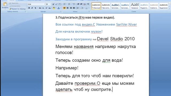Click the Shrink Font icon

56,4
